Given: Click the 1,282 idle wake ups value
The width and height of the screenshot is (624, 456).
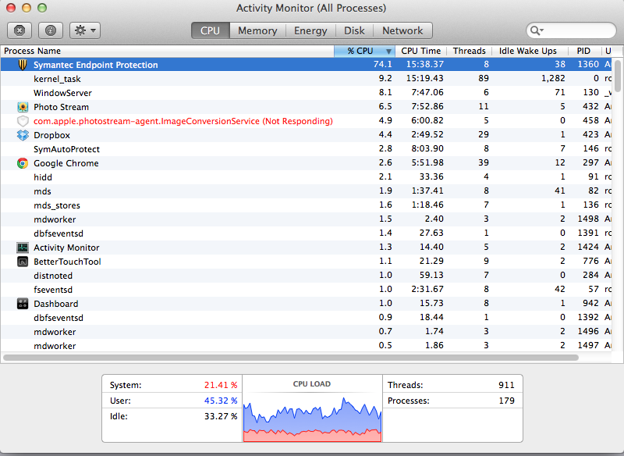Looking at the screenshot, I should coord(553,78).
